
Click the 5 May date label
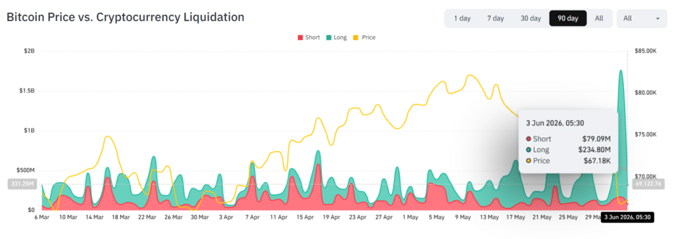(x=437, y=217)
